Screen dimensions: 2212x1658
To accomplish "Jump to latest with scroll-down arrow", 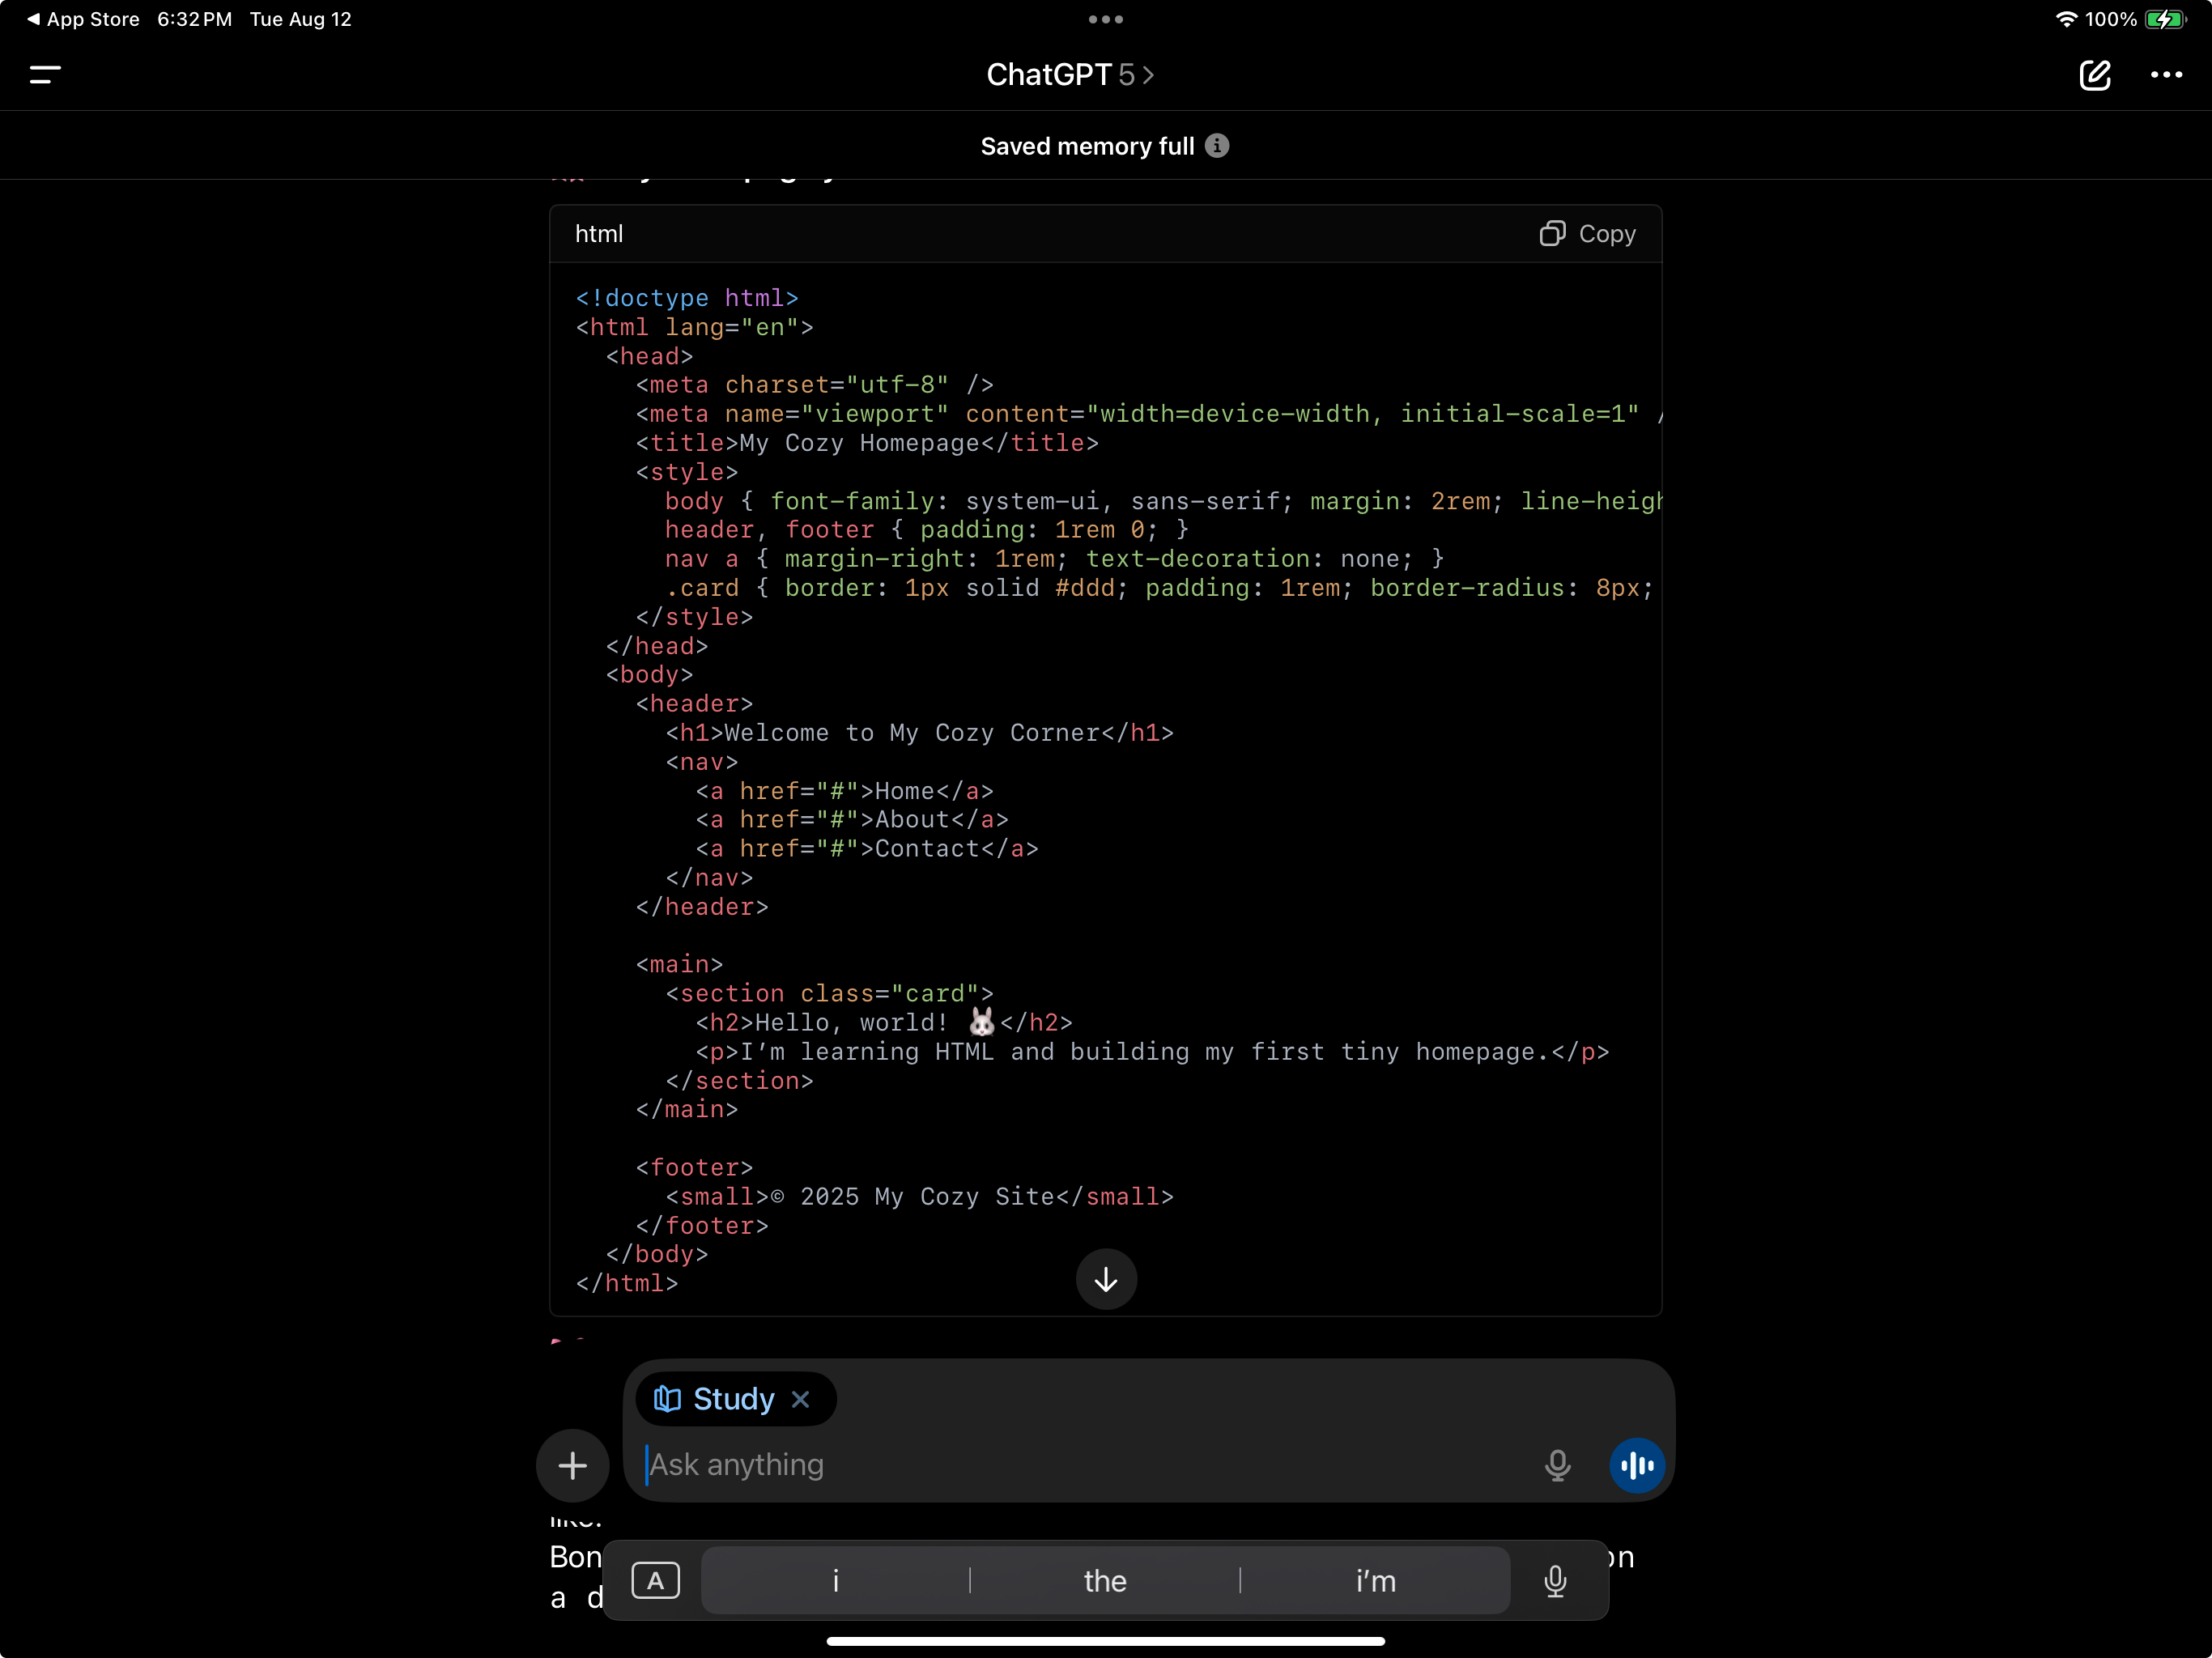I will click(x=1106, y=1279).
